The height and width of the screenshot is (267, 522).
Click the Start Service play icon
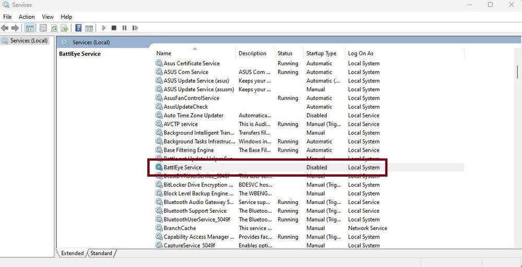pos(104,28)
